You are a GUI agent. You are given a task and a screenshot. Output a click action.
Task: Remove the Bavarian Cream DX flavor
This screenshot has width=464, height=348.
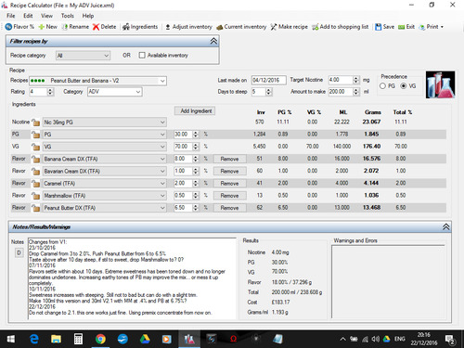[x=229, y=171]
